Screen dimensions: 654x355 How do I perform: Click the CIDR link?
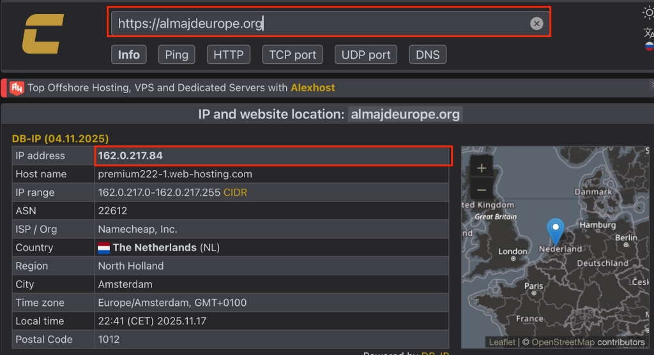point(235,192)
